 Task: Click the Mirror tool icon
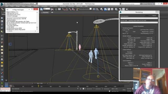(94, 9)
